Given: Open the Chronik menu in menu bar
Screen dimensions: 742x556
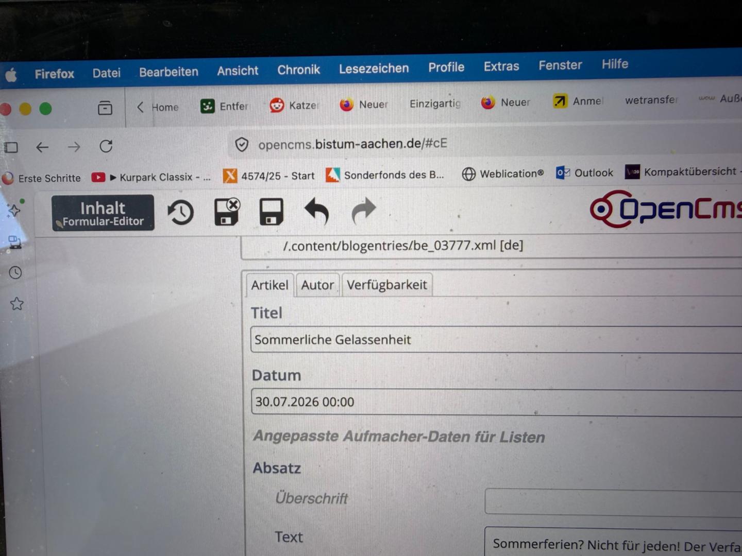Looking at the screenshot, I should pos(299,69).
